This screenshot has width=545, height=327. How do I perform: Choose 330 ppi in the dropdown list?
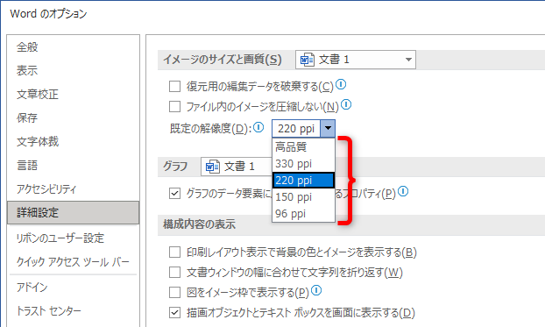[x=303, y=163]
